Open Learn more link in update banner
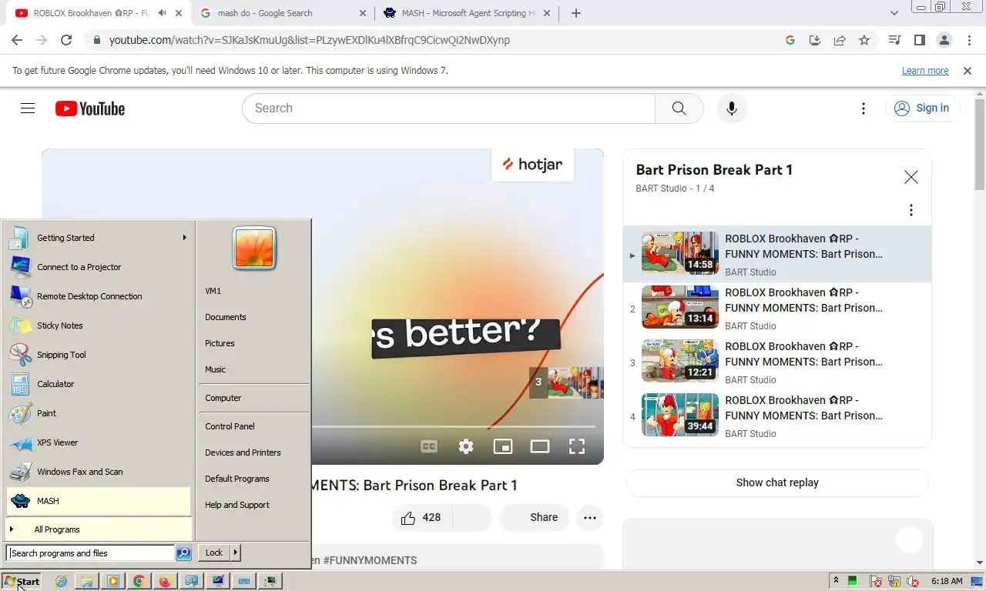986x591 pixels. tap(925, 71)
